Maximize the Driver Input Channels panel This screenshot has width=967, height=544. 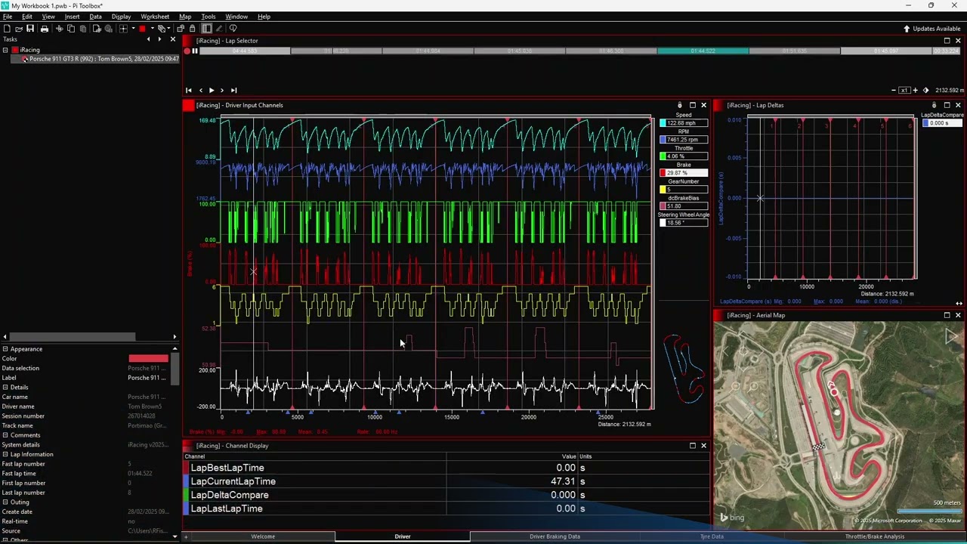(692, 105)
